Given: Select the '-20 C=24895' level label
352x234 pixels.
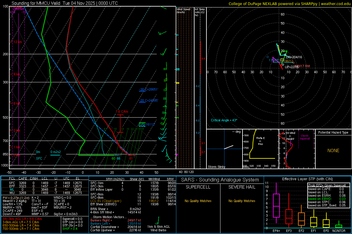Looking at the screenshot, I should [149, 101].
